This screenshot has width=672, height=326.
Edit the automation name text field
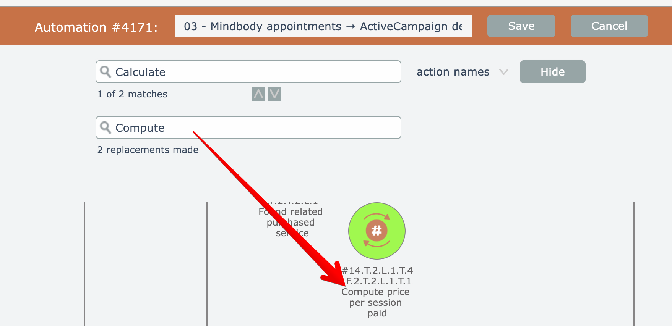[323, 26]
